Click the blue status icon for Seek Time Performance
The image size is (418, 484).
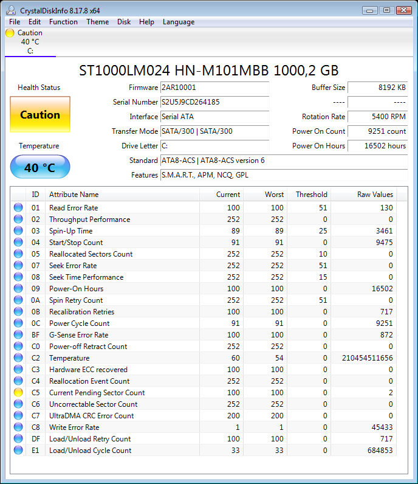(18, 277)
